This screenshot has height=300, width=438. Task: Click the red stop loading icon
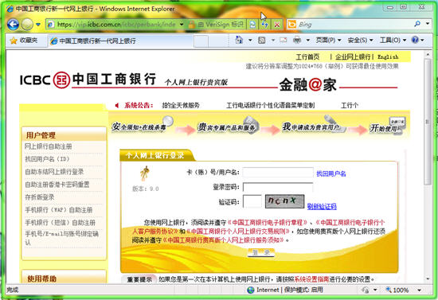[x=277, y=25]
